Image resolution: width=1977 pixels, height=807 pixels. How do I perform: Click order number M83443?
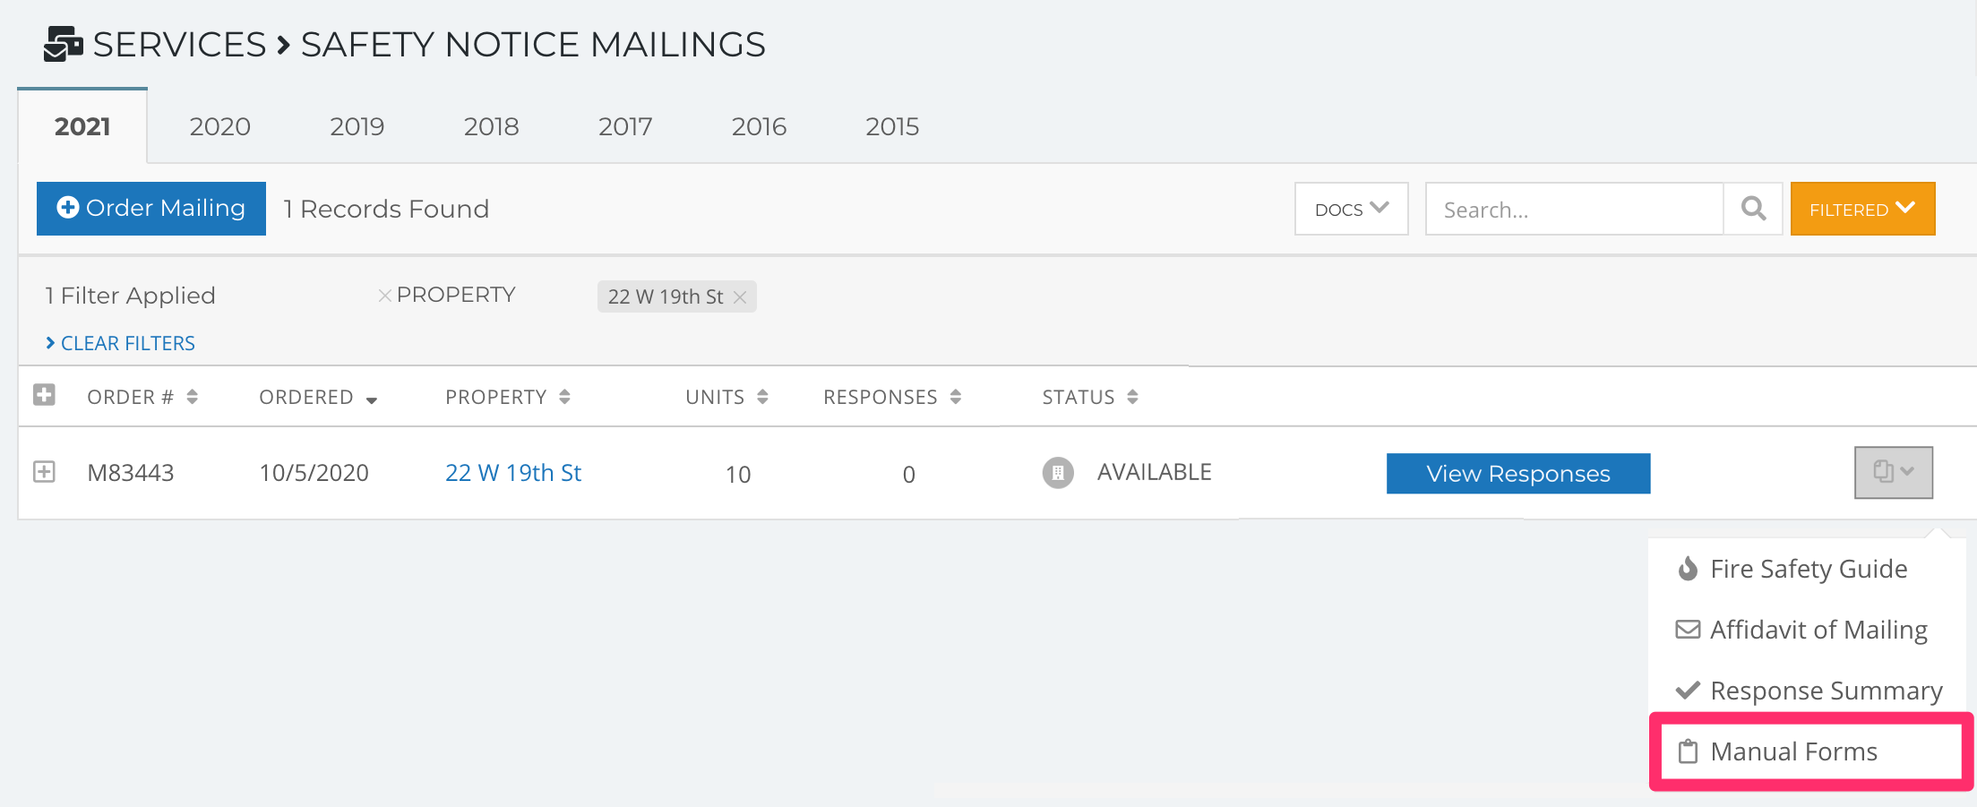coord(131,472)
